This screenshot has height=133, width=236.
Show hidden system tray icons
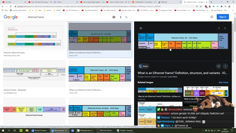click(x=203, y=131)
